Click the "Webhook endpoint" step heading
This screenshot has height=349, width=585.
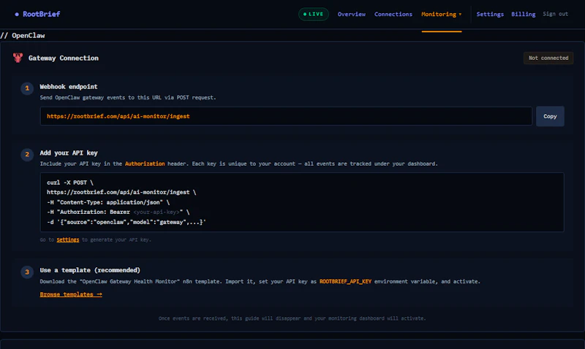pos(69,86)
